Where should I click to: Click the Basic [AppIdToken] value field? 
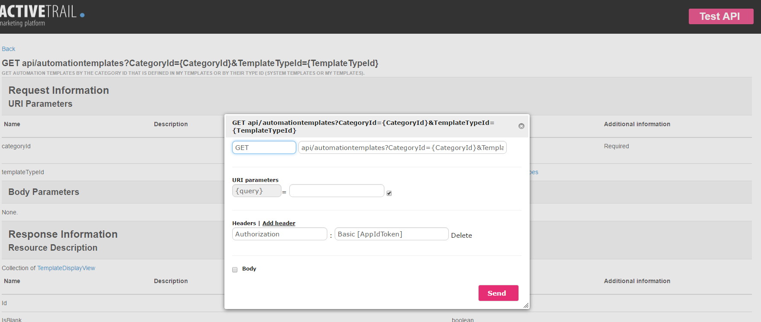[391, 233]
